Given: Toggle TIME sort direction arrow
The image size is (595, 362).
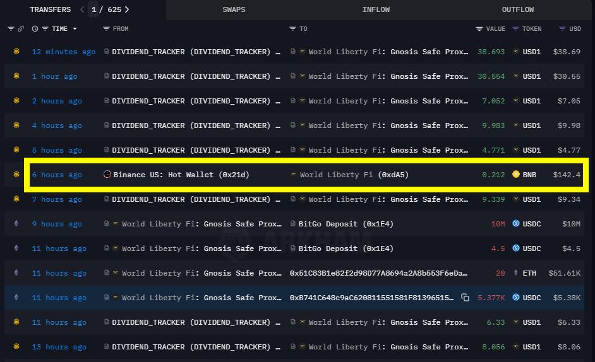Looking at the screenshot, I should tap(75, 29).
